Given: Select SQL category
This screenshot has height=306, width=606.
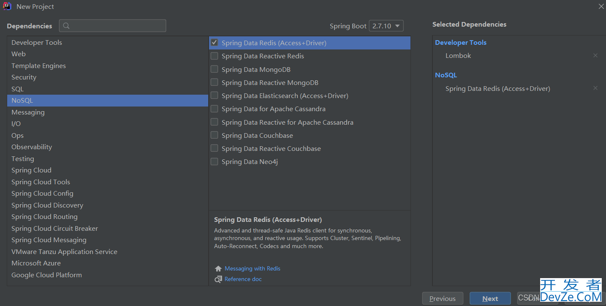Looking at the screenshot, I should click(x=108, y=89).
